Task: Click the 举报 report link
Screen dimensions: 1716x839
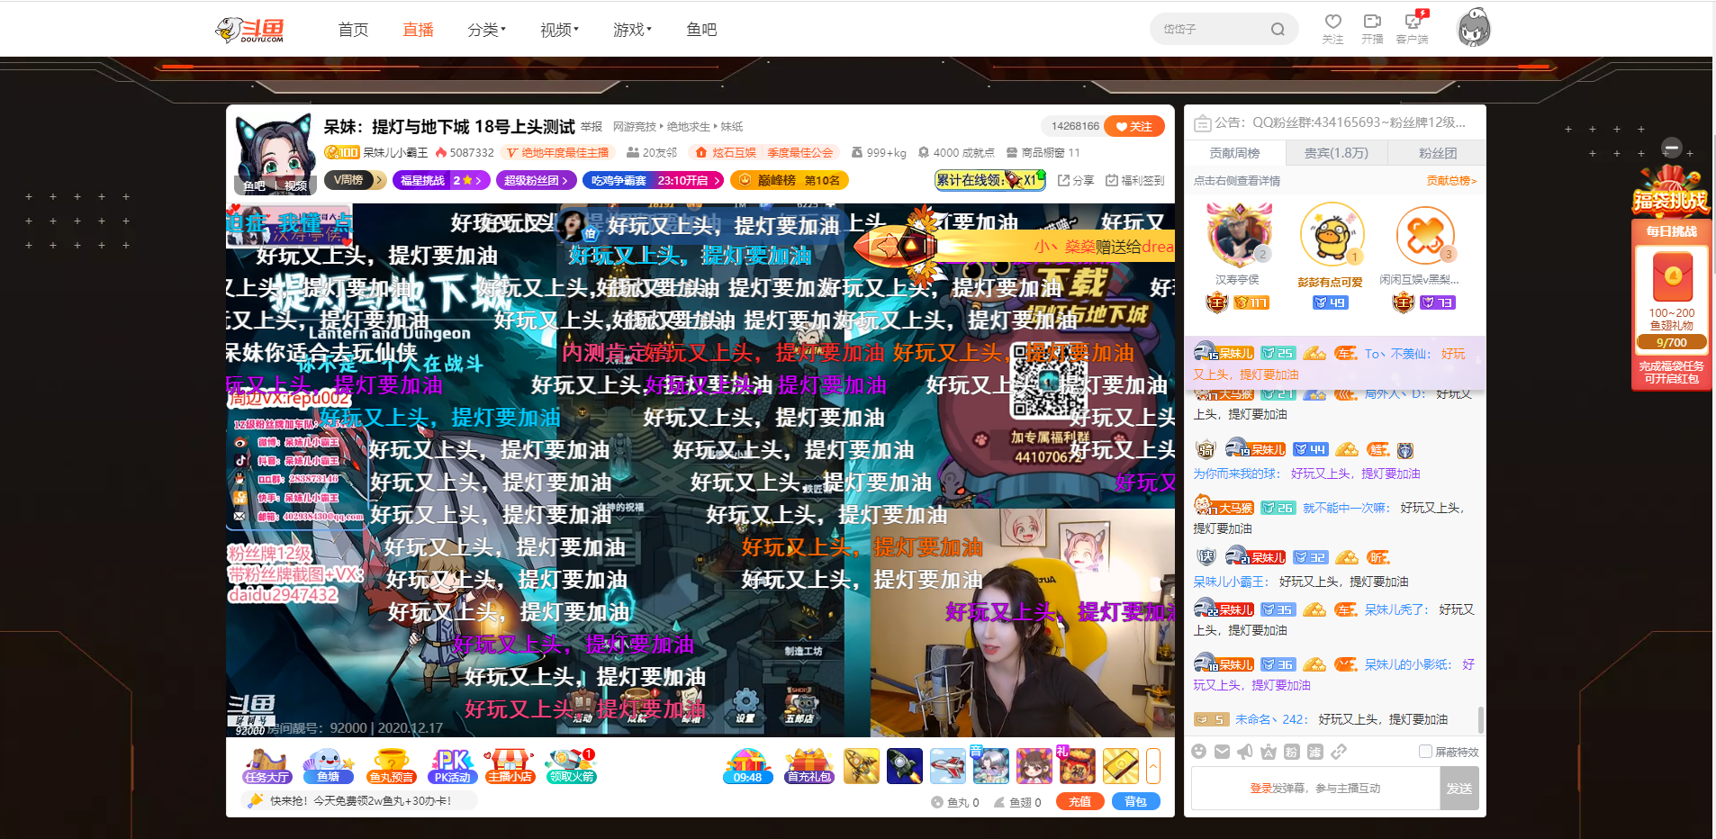Action: pos(592,127)
